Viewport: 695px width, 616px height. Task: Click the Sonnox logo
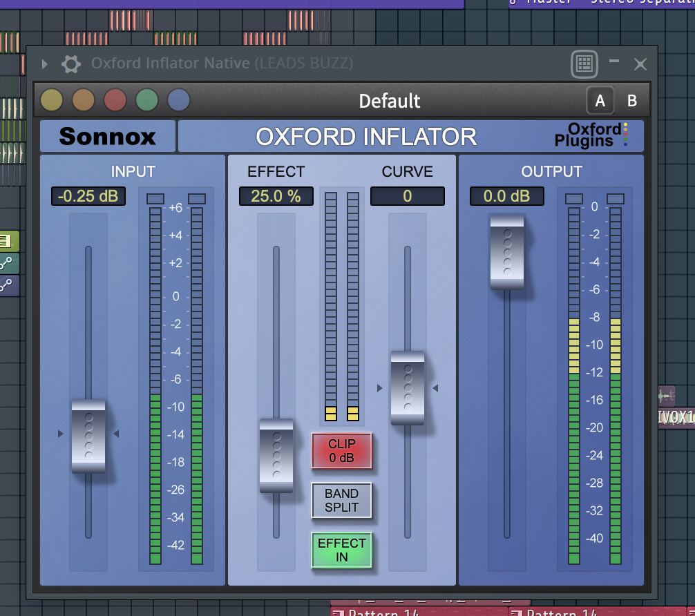108,136
